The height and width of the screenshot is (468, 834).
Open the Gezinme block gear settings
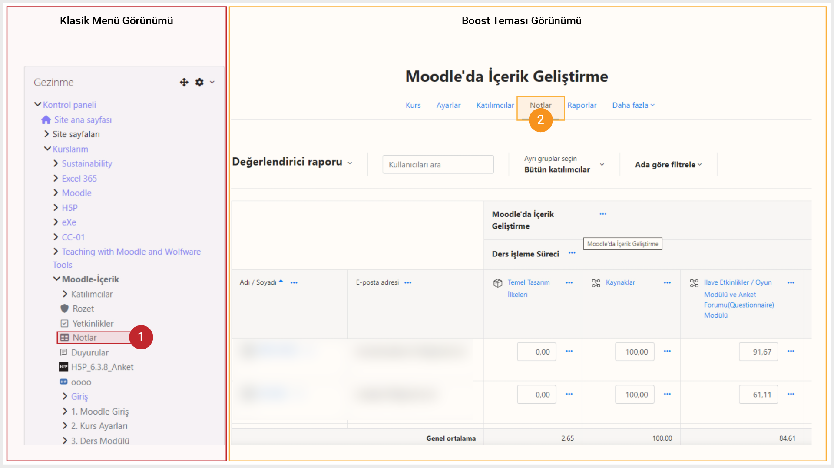pyautogui.click(x=199, y=82)
